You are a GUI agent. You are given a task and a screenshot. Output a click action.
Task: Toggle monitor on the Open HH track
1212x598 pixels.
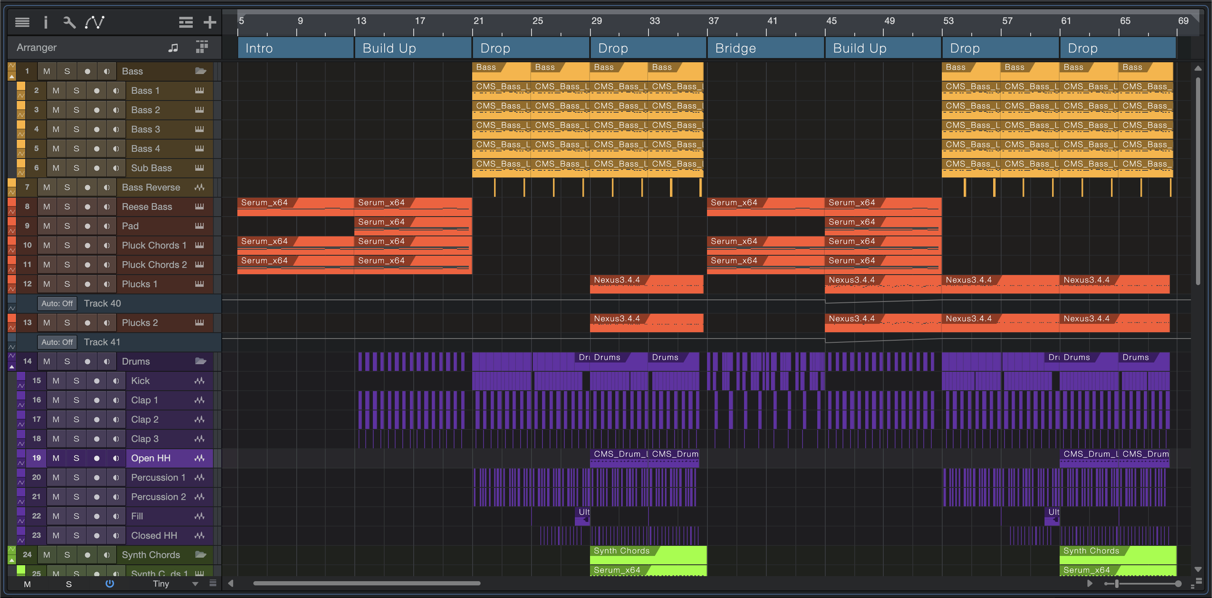click(x=116, y=458)
